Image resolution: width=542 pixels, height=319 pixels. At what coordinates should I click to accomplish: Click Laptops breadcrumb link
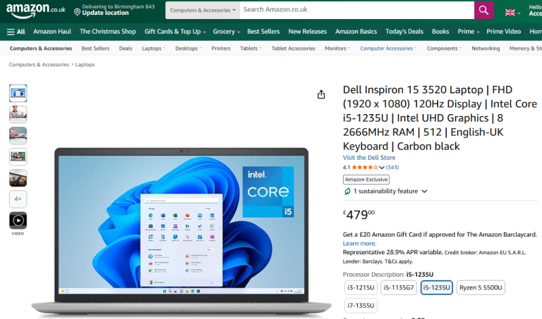pos(85,65)
